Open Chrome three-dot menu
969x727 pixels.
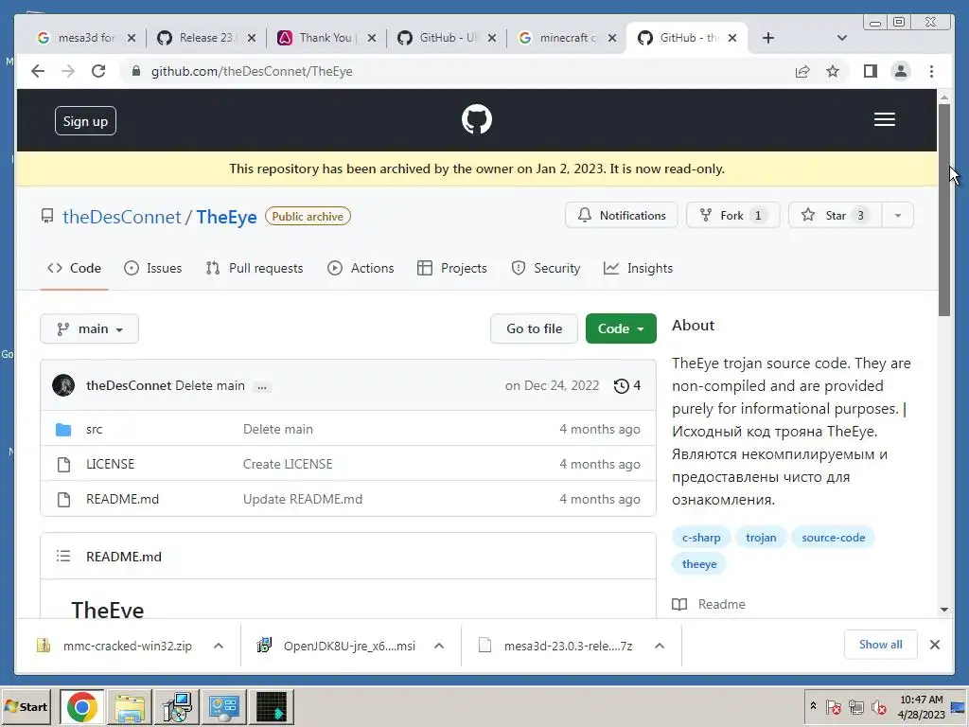[x=931, y=71]
